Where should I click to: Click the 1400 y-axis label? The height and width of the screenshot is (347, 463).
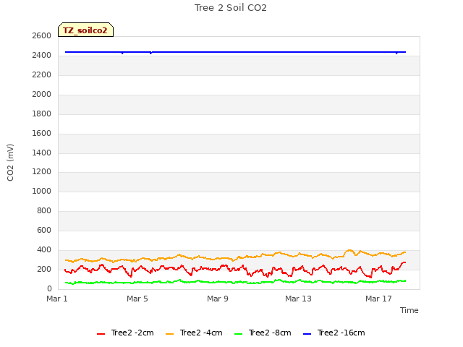pos(42,153)
